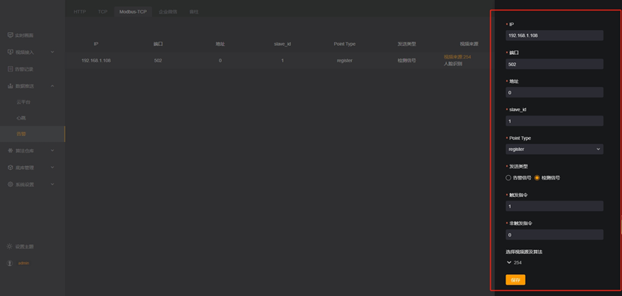The image size is (622, 296).
Task: Click the 非触发指令 input field
Action: point(554,234)
